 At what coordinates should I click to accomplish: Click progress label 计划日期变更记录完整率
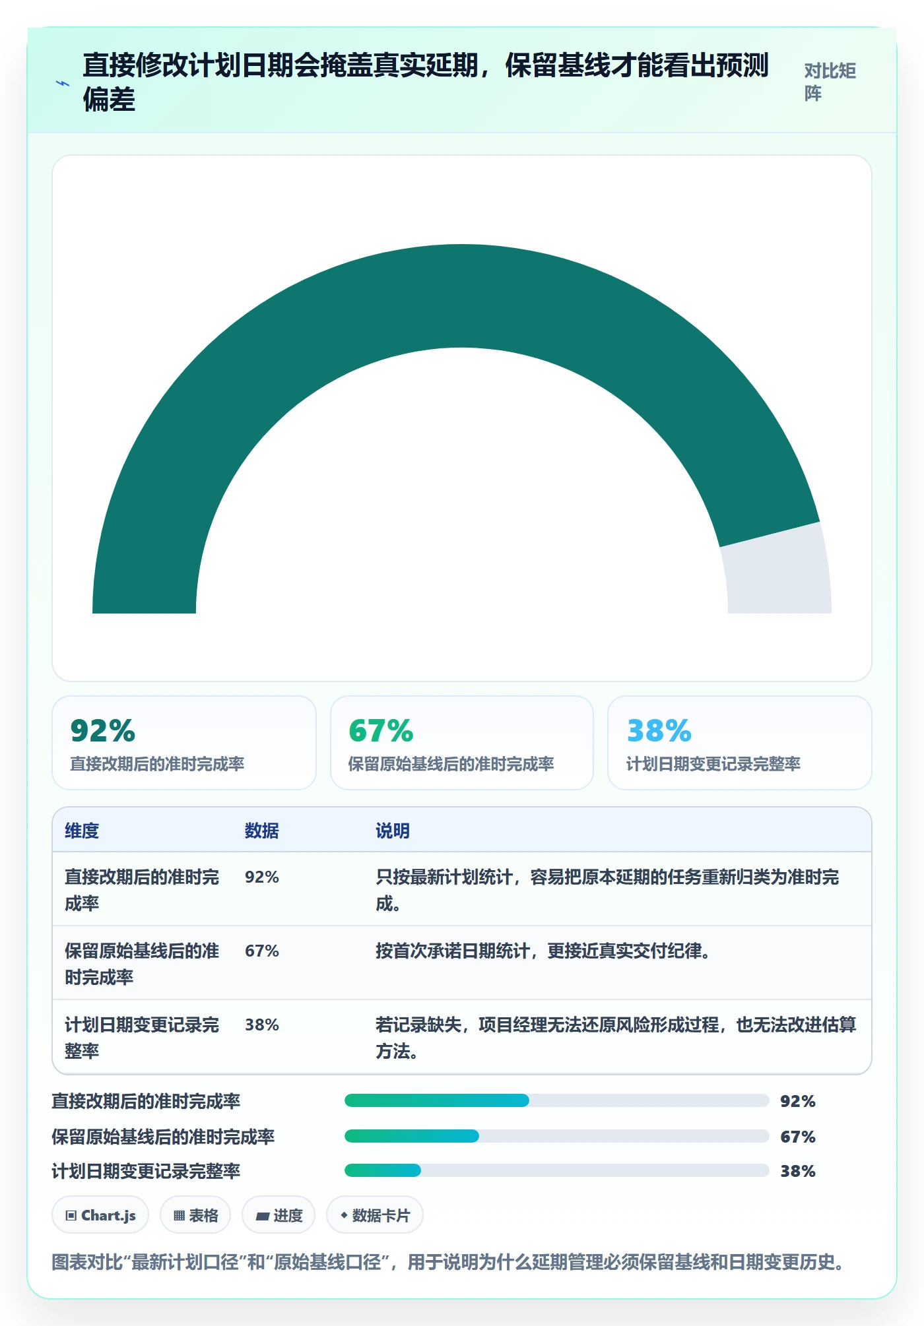pyautogui.click(x=146, y=1171)
